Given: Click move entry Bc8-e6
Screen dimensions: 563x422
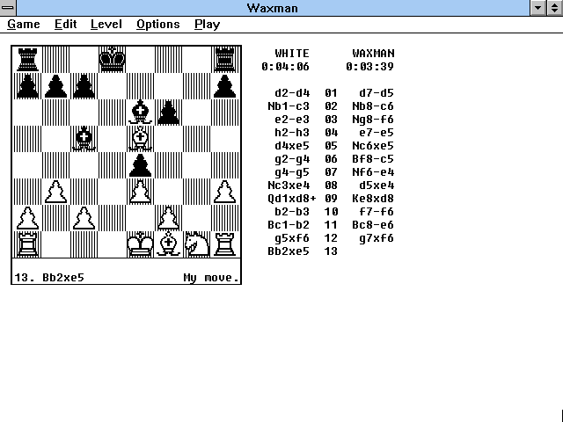Looking at the screenshot, I should click(373, 225).
